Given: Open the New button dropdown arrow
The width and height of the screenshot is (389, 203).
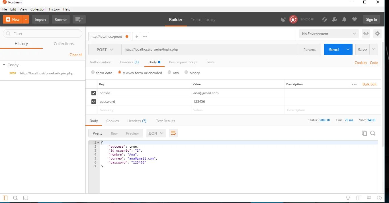Looking at the screenshot, I should [x=26, y=19].
